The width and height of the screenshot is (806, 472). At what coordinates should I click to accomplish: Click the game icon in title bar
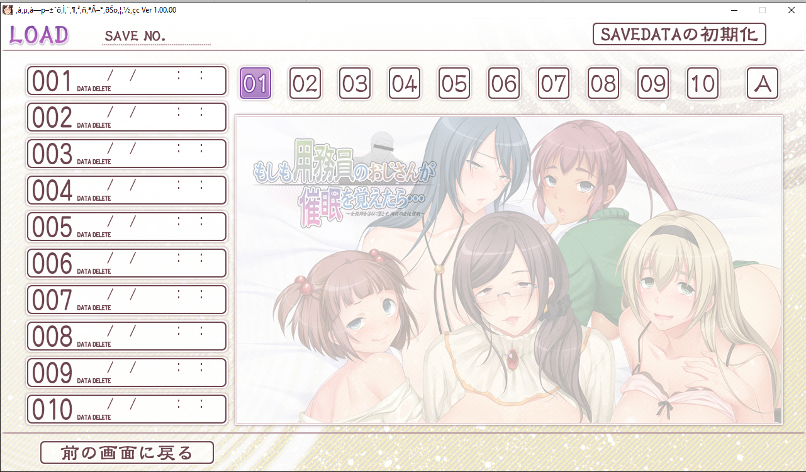click(x=8, y=10)
